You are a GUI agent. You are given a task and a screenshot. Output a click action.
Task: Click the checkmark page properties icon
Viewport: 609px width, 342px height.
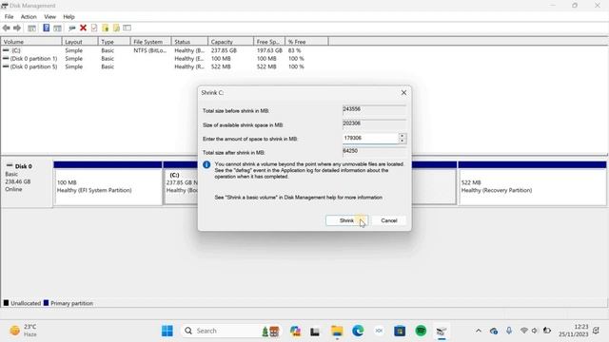[94, 28]
